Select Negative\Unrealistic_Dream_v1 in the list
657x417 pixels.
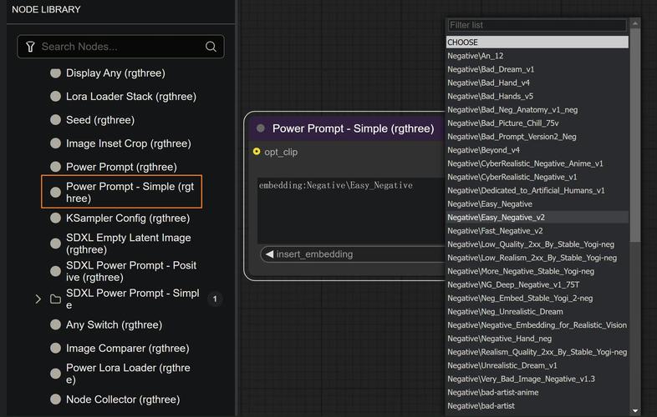point(502,365)
